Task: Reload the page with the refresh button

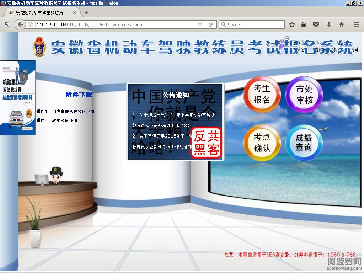Action: click(210, 25)
